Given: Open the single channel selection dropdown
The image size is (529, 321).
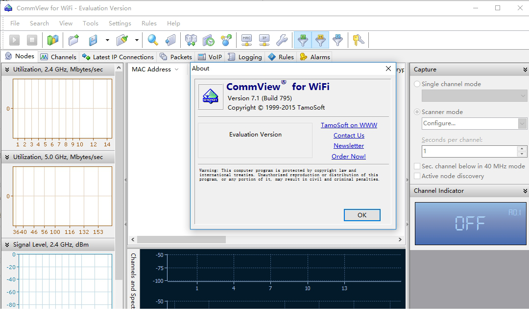Looking at the screenshot, I should pyautogui.click(x=474, y=96).
